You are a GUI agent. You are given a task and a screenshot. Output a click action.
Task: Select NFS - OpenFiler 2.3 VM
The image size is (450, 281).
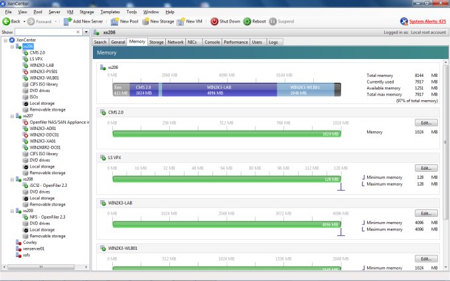(x=47, y=217)
